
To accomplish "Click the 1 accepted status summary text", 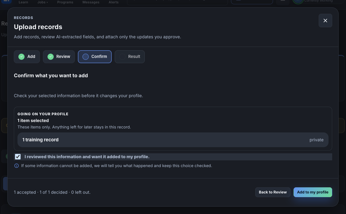I will pyautogui.click(x=52, y=192).
